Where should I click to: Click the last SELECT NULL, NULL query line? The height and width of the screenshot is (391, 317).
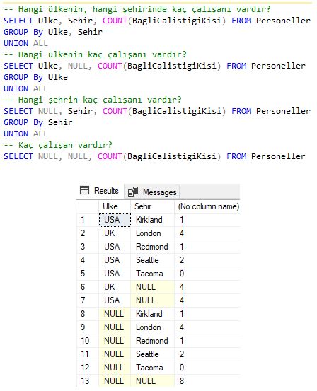[154, 156]
